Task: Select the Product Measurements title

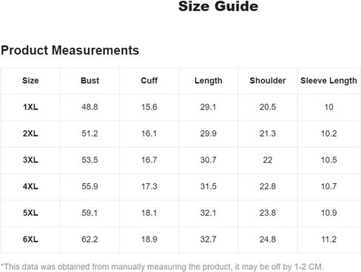Action: click(x=70, y=50)
